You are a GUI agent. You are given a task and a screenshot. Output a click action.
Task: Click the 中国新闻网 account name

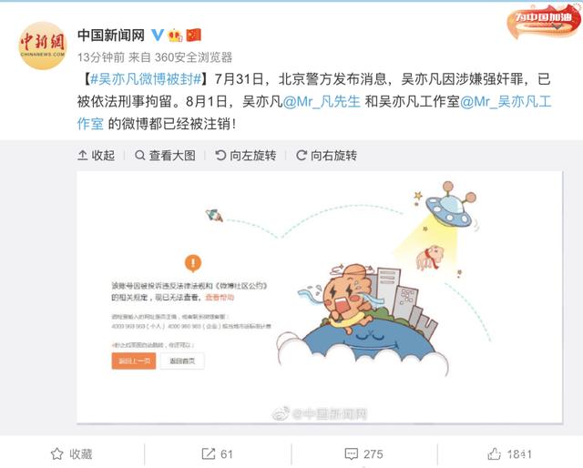[111, 36]
